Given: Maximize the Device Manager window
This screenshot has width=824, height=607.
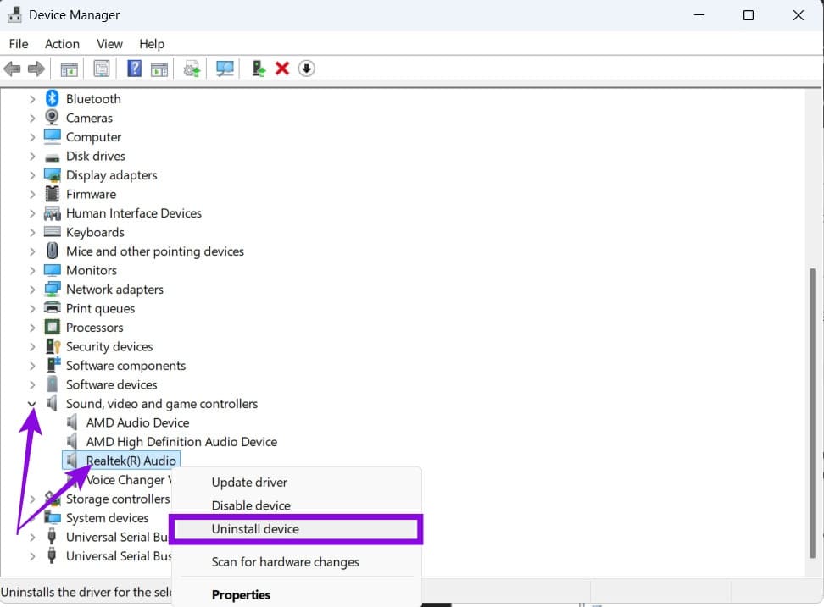Looking at the screenshot, I should coord(749,15).
